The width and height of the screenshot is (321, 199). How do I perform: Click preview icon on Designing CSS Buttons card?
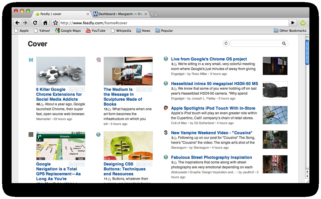[144, 164]
